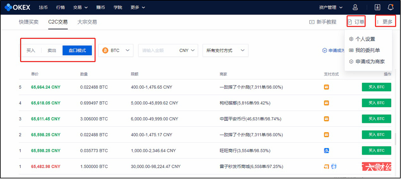This screenshot has height=179, width=401.
Task: Open the 行情 navigation menu
Action: click(x=60, y=7)
